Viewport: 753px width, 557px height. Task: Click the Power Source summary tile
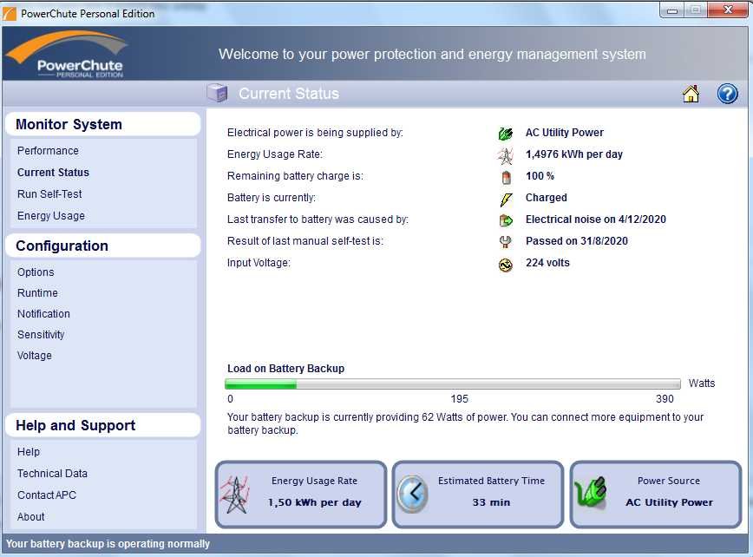(656, 495)
